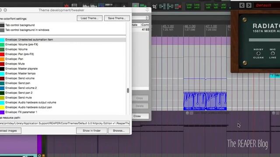
Task: Click the Loop item toolbar button
Action: click(x=189, y=6)
